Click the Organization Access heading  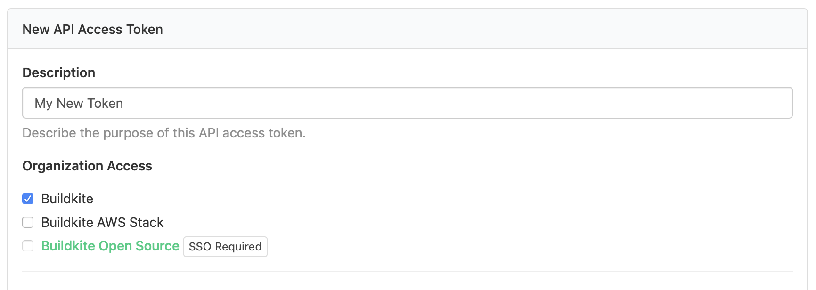tap(87, 166)
